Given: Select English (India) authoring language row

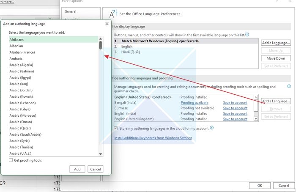Looking at the screenshot, I should 184,113.
